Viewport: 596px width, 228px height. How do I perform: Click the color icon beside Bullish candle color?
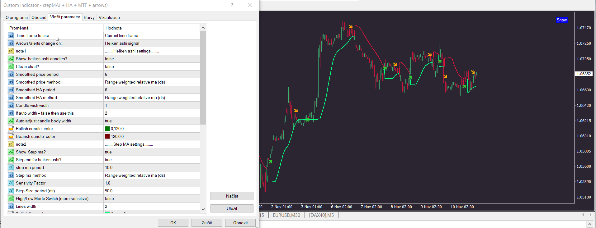click(x=11, y=129)
